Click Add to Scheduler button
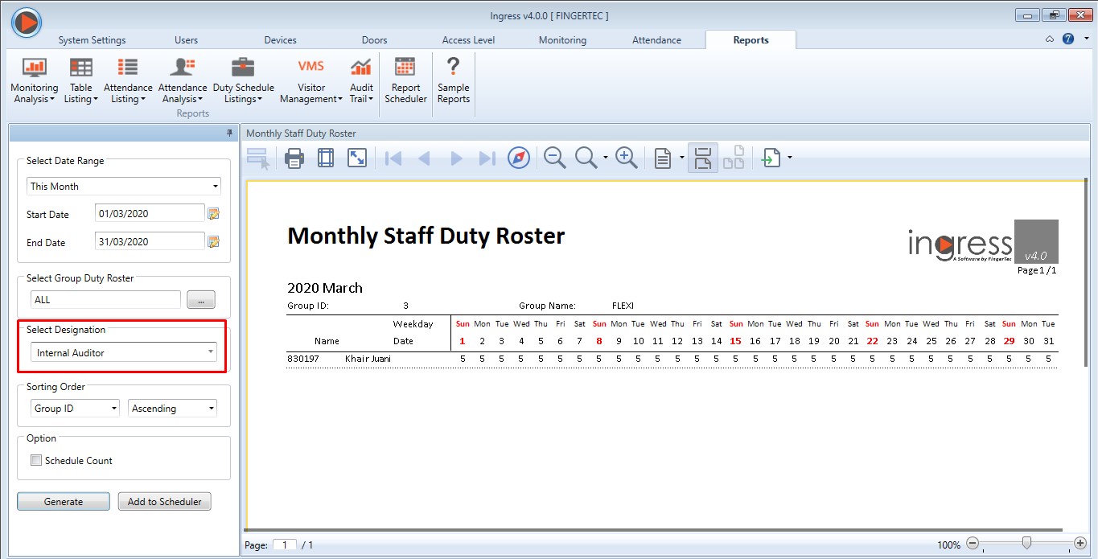The image size is (1098, 559). click(164, 501)
